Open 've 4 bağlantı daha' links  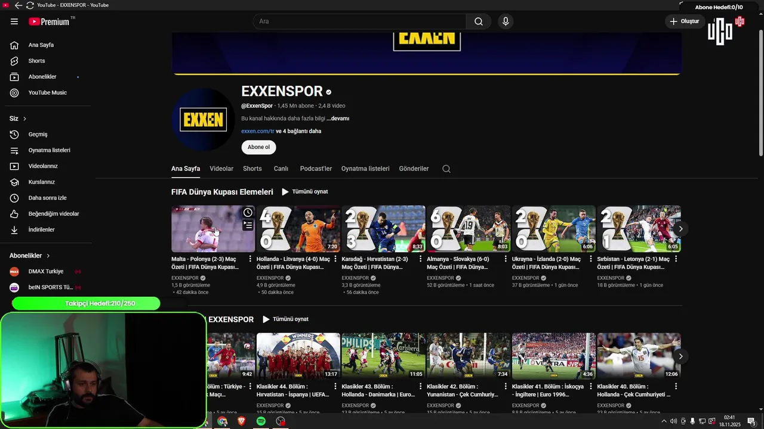click(298, 131)
